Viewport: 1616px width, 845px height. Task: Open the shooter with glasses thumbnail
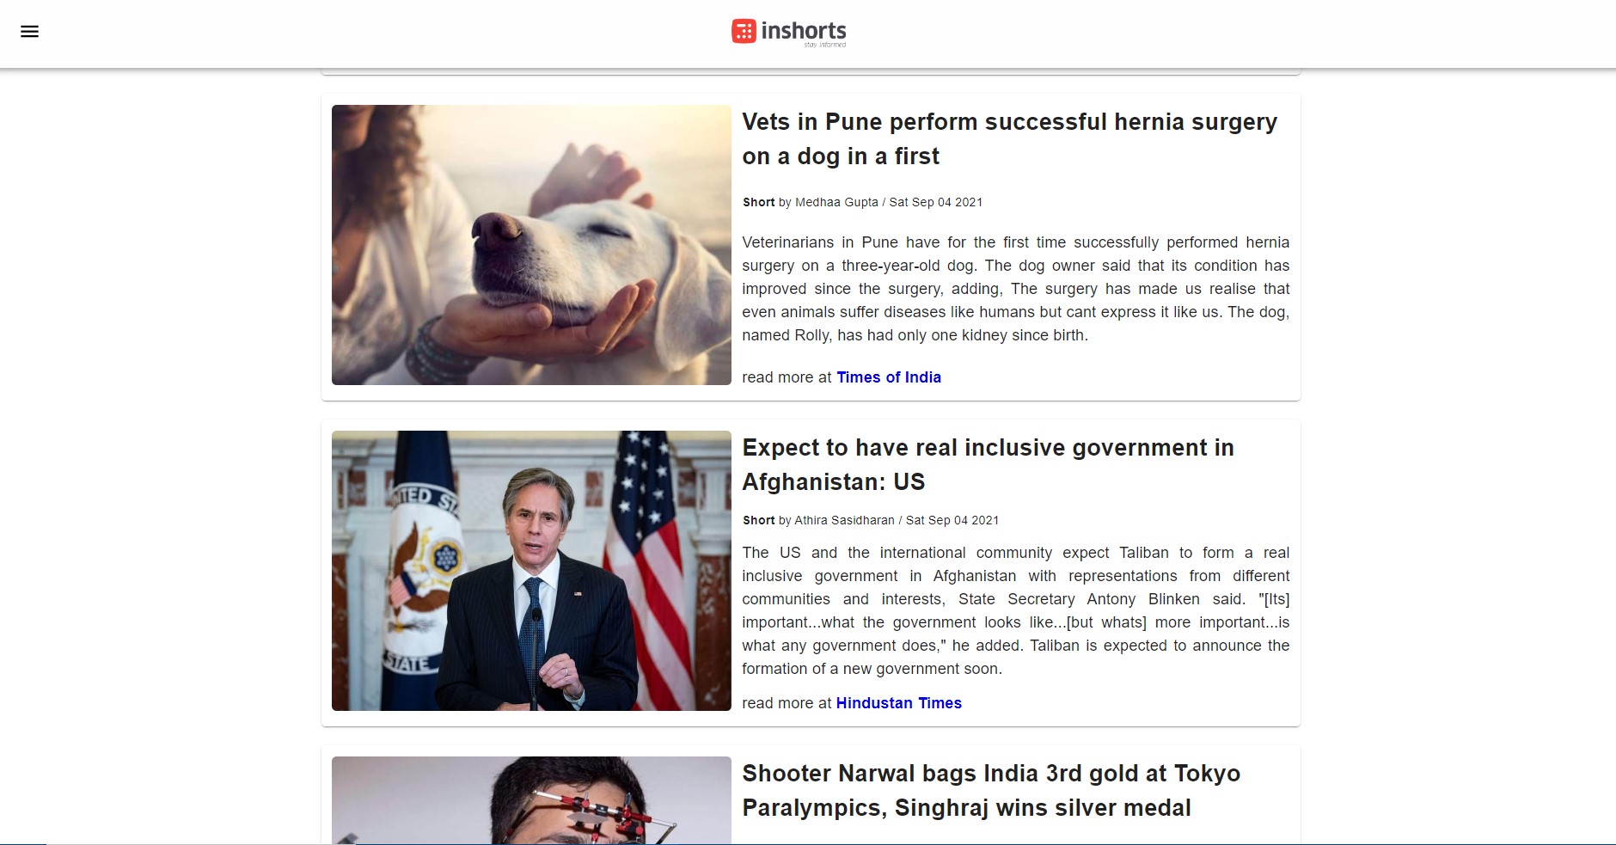(531, 800)
